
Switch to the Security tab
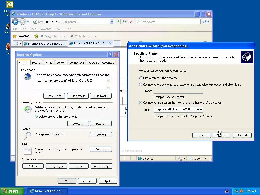pos(37,63)
